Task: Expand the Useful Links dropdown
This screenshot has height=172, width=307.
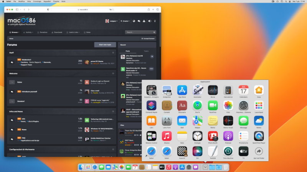Action: [x=73, y=32]
